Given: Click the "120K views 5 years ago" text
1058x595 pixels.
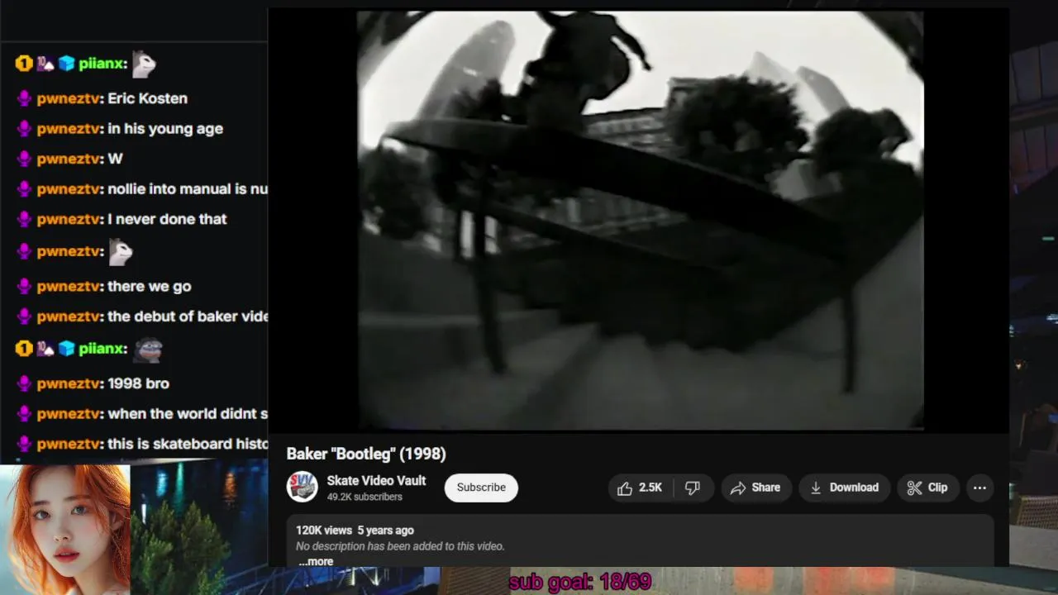Looking at the screenshot, I should coord(355,531).
